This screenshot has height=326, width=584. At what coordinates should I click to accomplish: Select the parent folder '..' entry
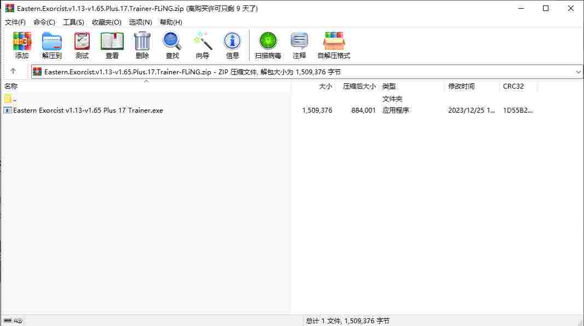point(10,99)
